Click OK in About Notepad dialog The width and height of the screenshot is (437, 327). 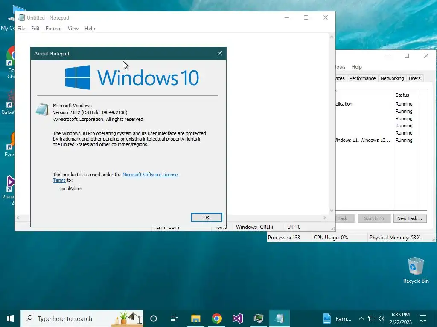(x=207, y=218)
